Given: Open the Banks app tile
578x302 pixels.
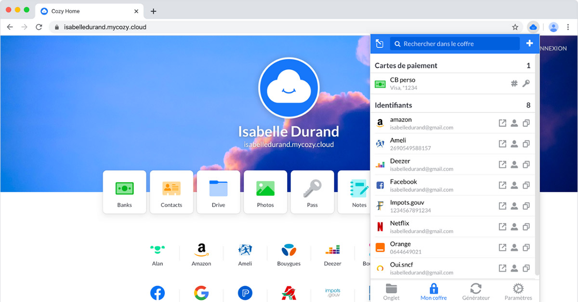Looking at the screenshot, I should click(124, 192).
